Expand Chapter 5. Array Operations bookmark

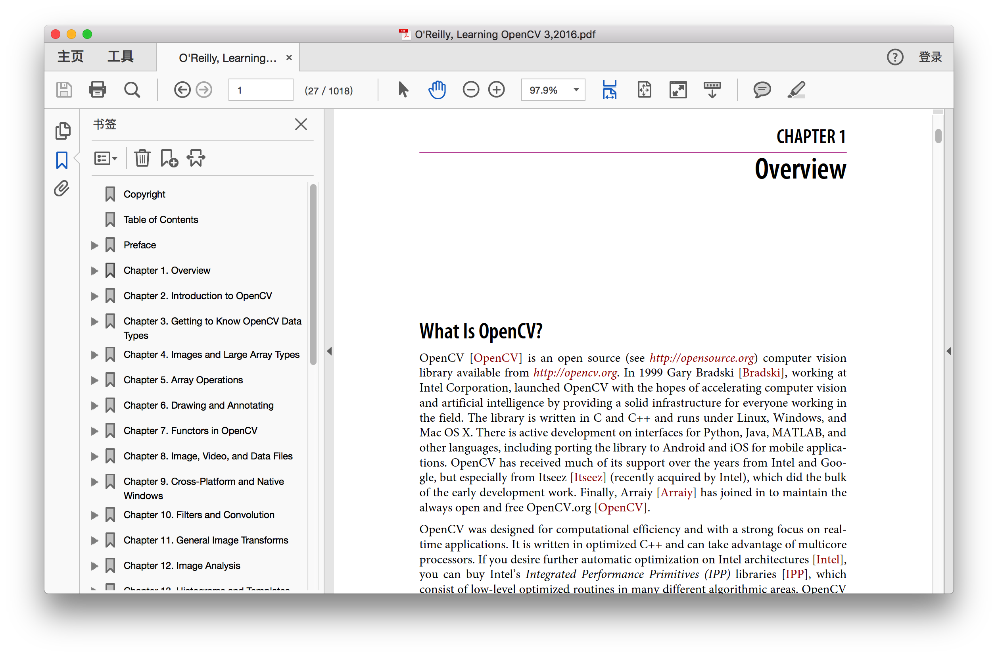(94, 380)
